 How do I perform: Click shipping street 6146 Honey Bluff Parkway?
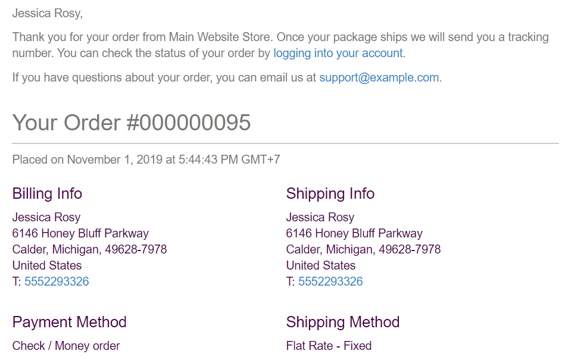[x=354, y=233]
